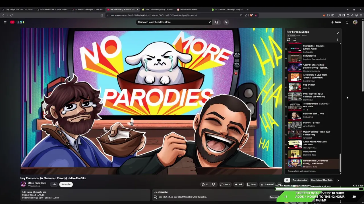Select From Mike's Biker Radio chip
This screenshot has height=204, width=364.
point(322,180)
